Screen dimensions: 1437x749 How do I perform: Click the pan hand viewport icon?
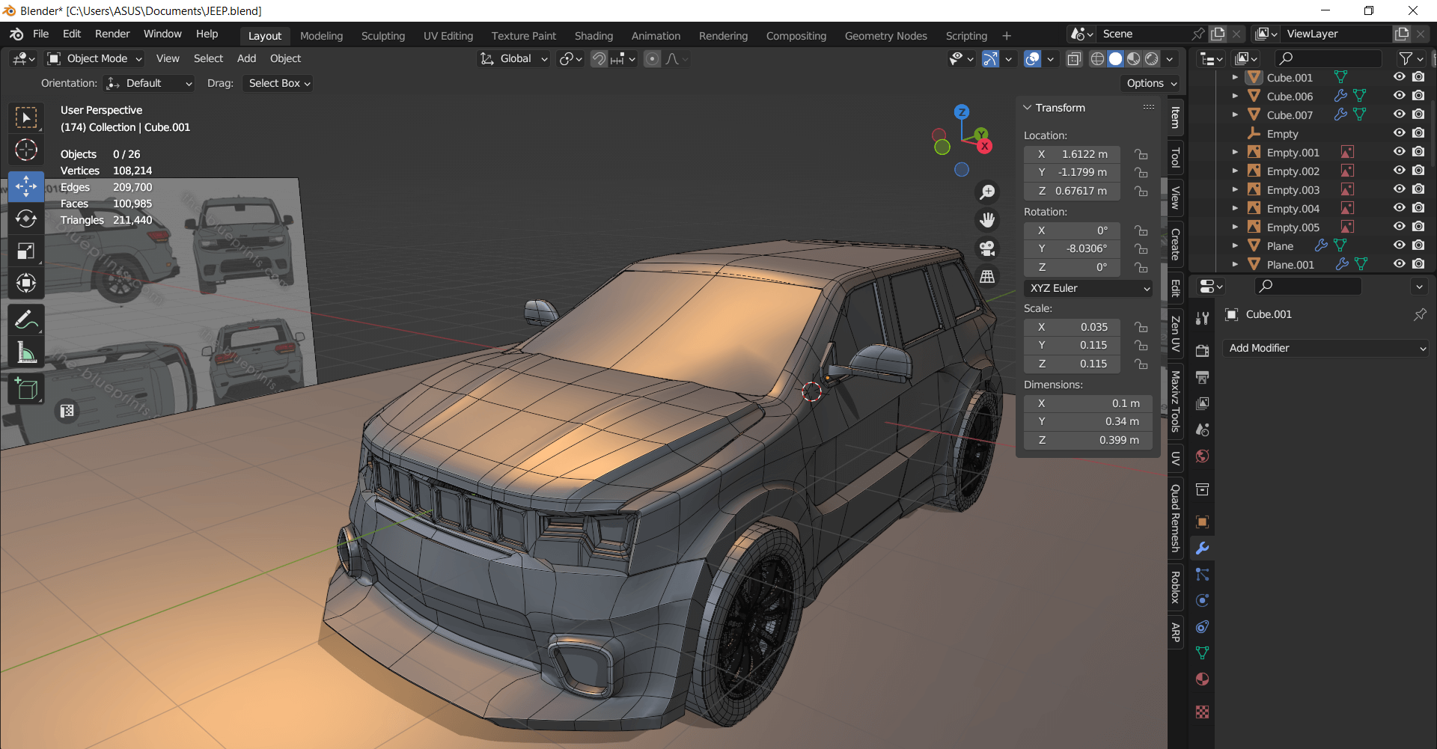coord(988,220)
